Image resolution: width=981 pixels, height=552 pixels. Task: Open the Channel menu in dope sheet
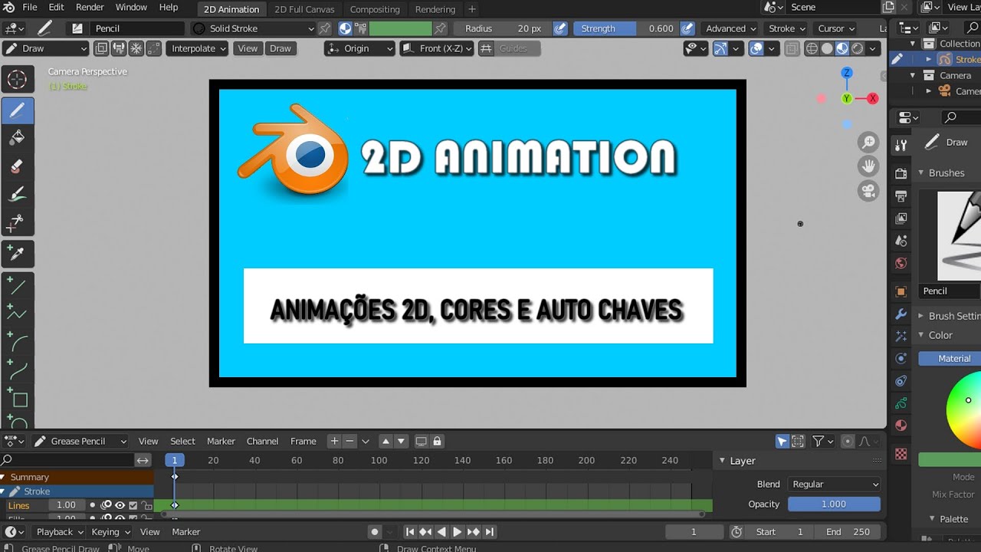262,442
